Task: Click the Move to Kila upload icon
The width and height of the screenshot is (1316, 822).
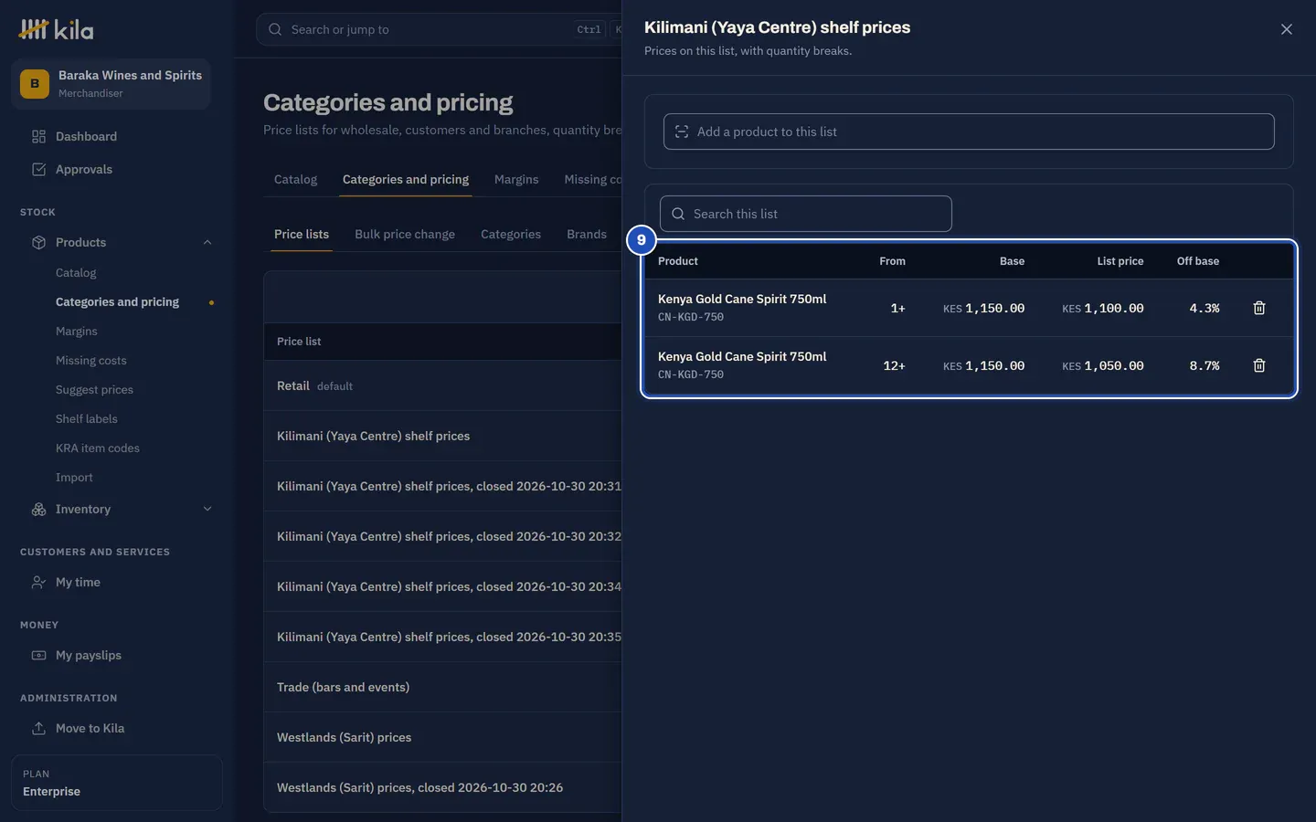Action: point(38,728)
